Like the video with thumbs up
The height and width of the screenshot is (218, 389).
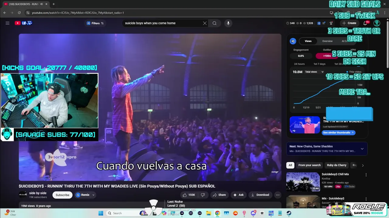pos(189,195)
